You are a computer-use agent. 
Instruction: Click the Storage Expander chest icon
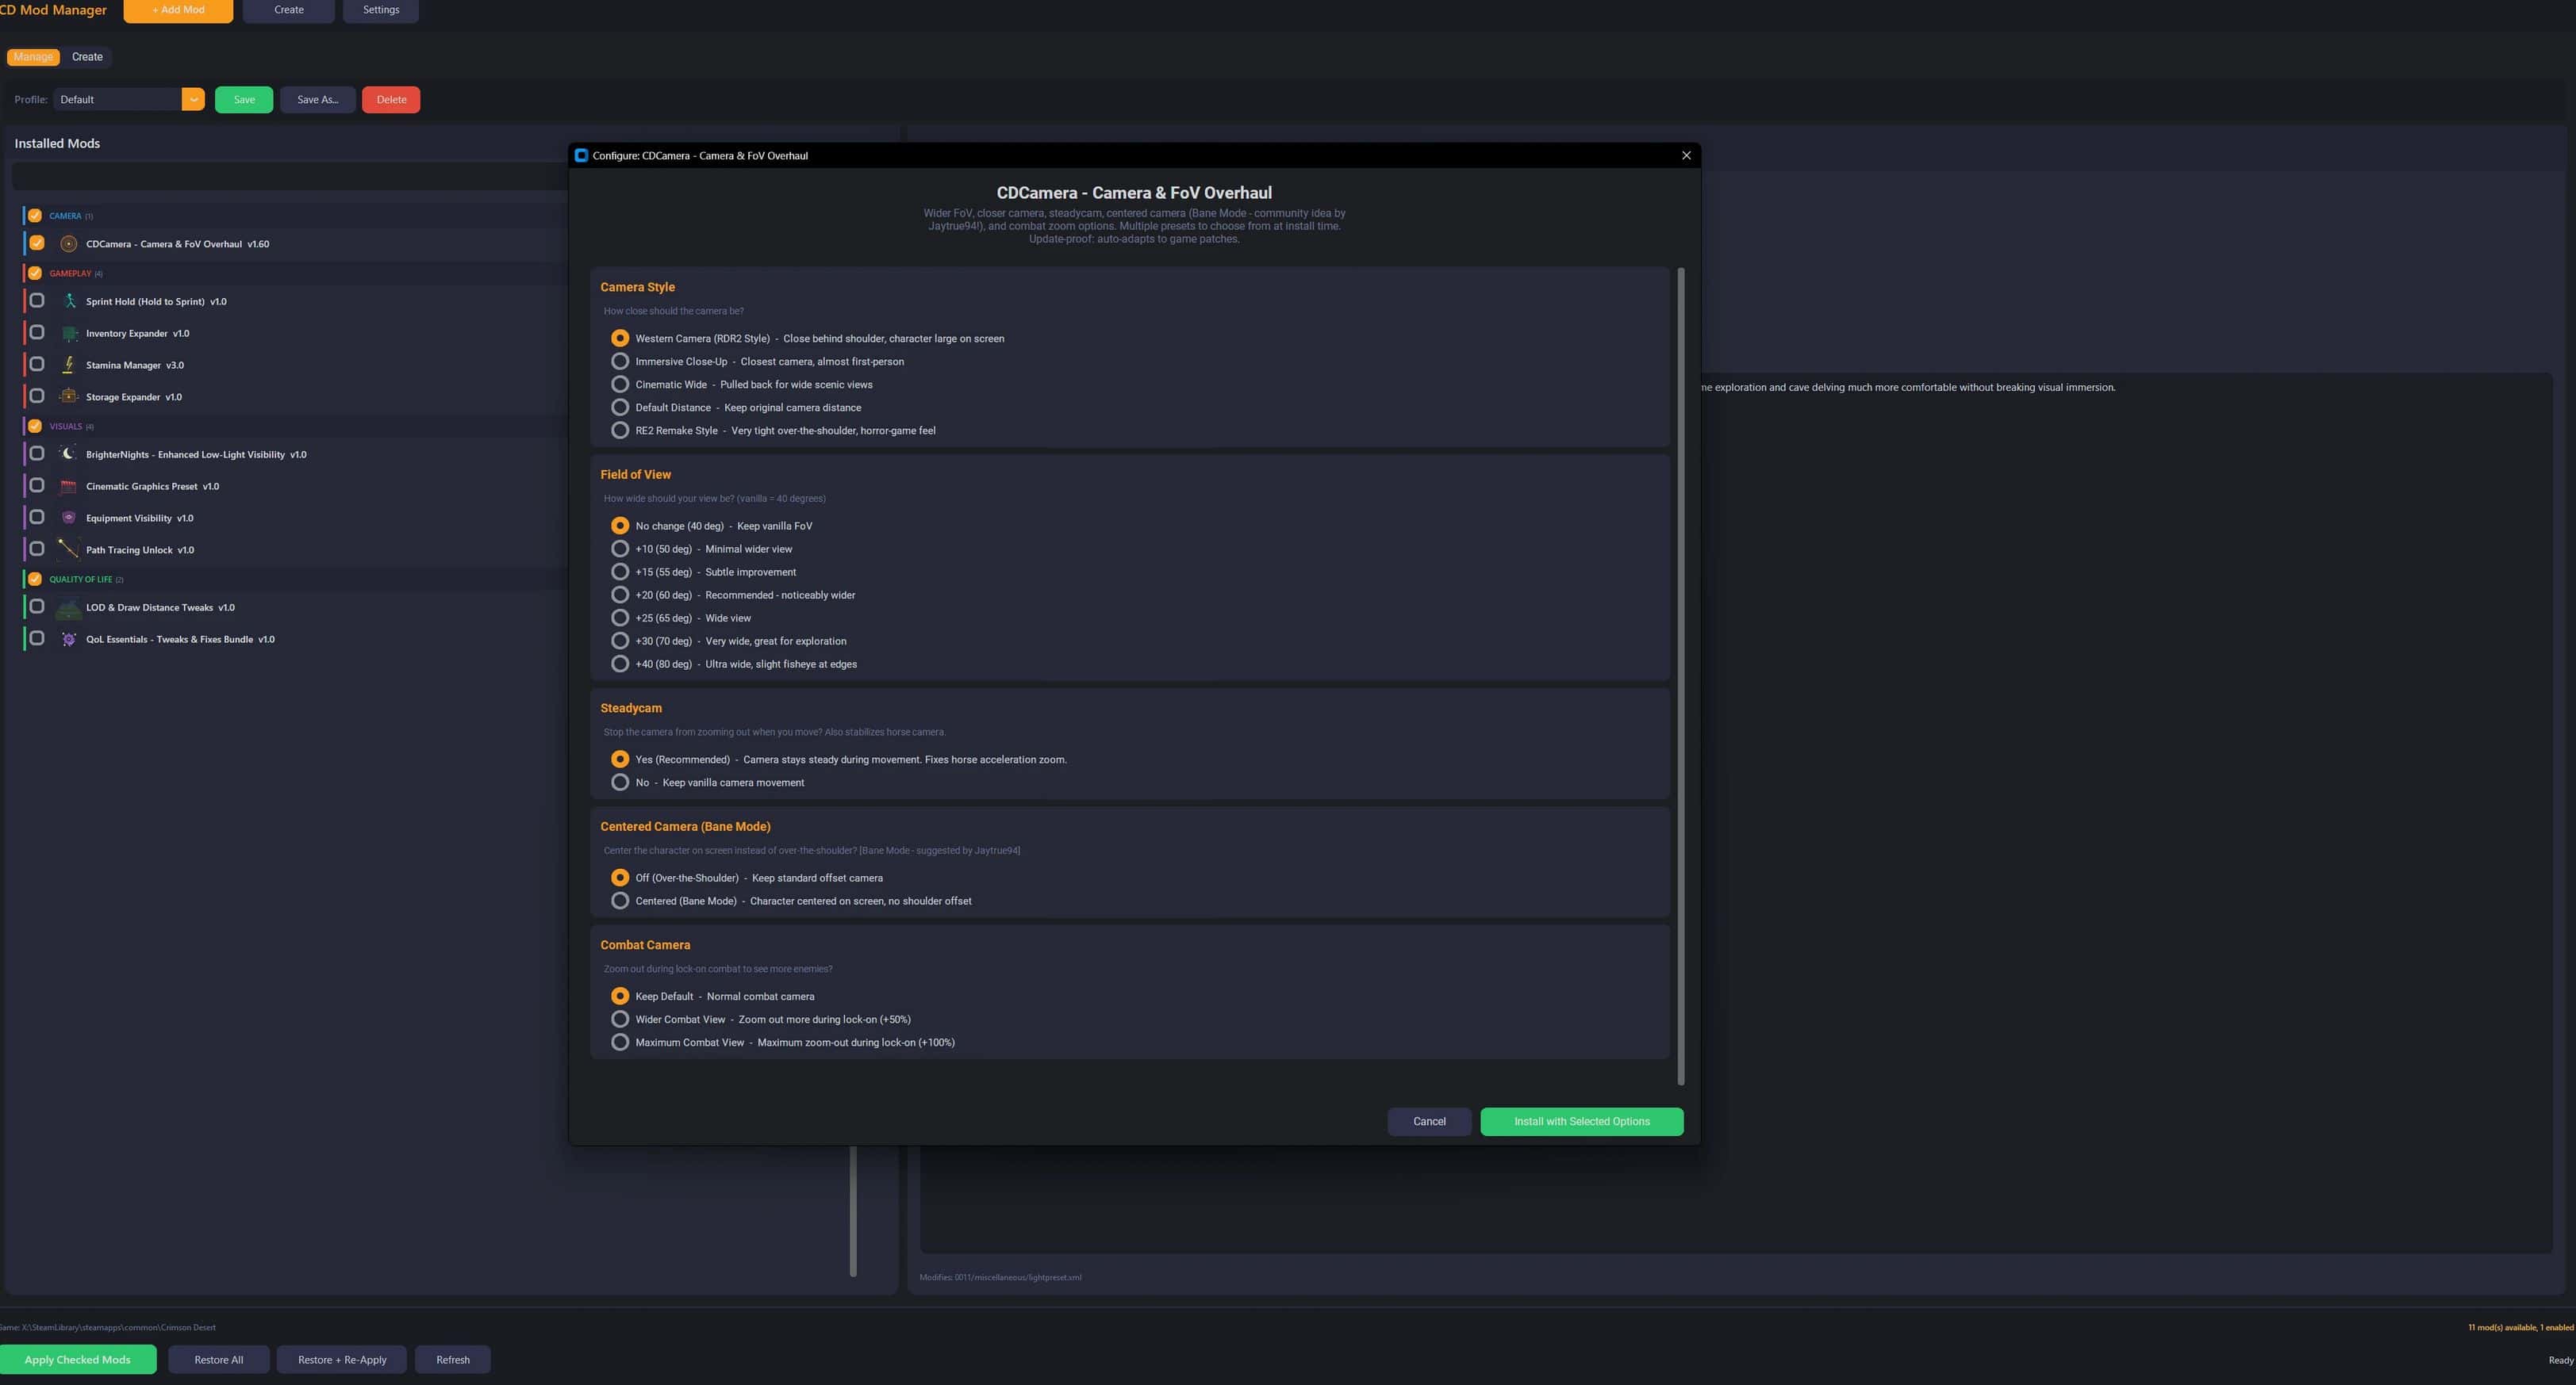(x=68, y=396)
